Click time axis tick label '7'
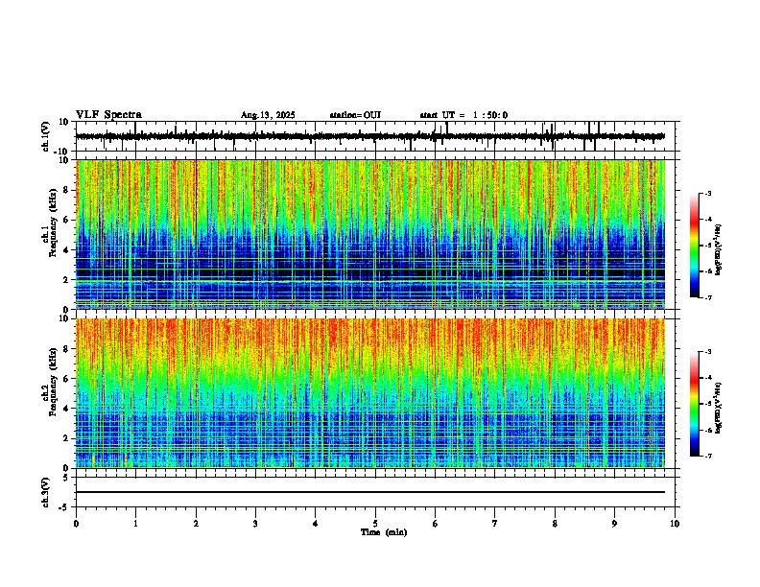Screen dimensions: 760x587 coord(495,524)
